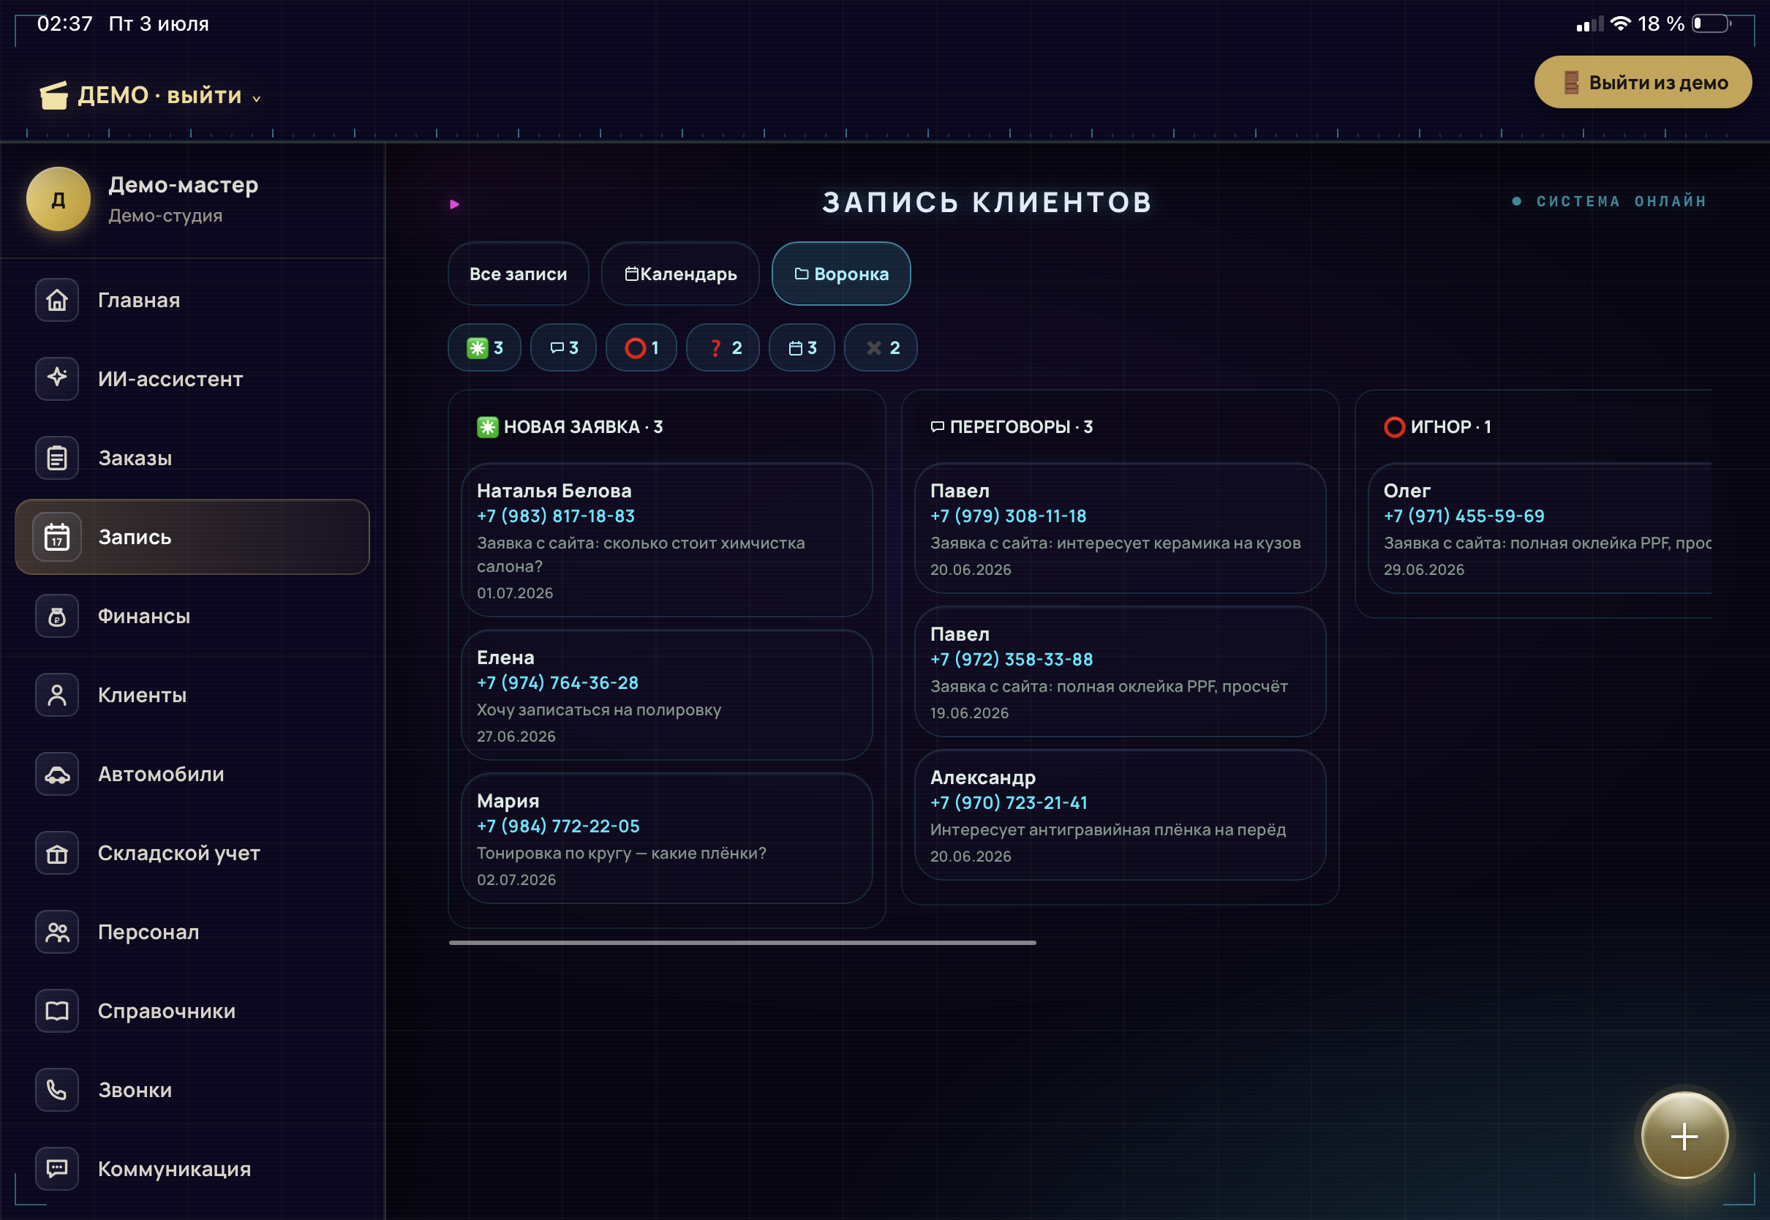Open the Складской учет warehouse icon
1770x1220 pixels.
[56, 853]
